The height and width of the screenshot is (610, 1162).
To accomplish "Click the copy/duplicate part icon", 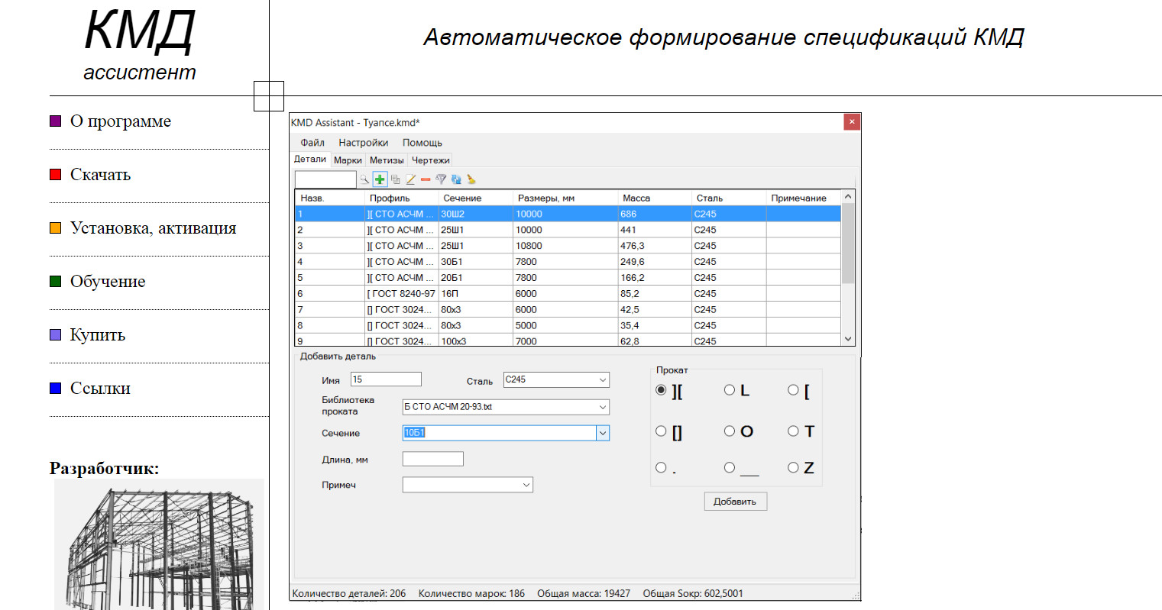I will [x=395, y=179].
